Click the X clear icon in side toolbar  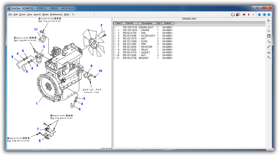tap(269, 31)
